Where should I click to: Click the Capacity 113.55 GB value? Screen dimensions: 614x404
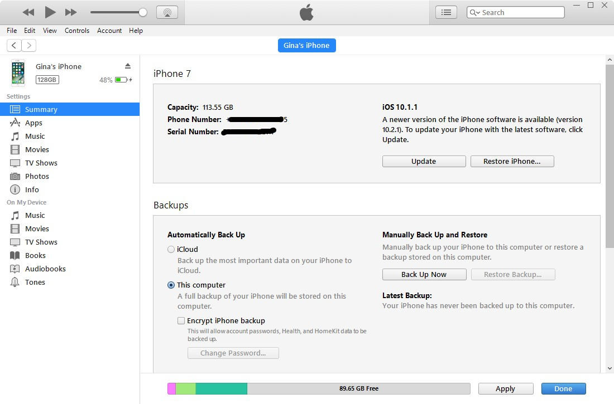218,107
